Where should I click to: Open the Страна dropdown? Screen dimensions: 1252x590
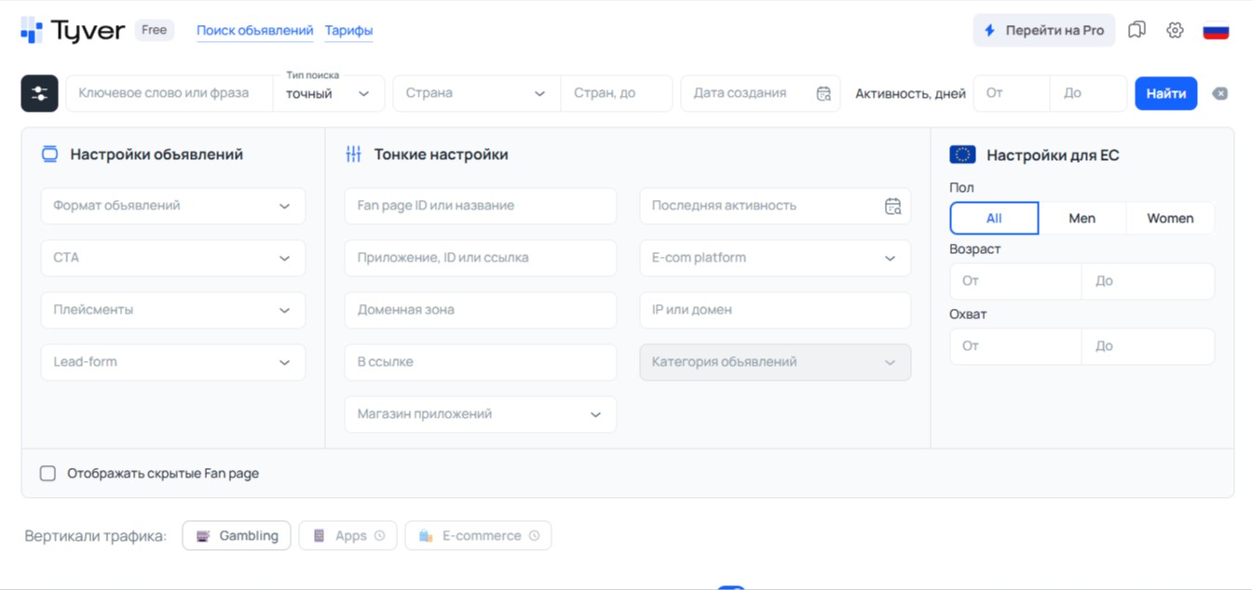476,93
